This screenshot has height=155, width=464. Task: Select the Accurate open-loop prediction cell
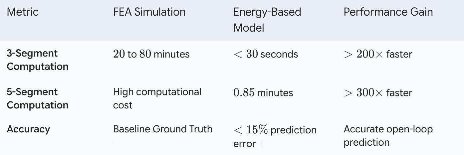tap(388, 136)
